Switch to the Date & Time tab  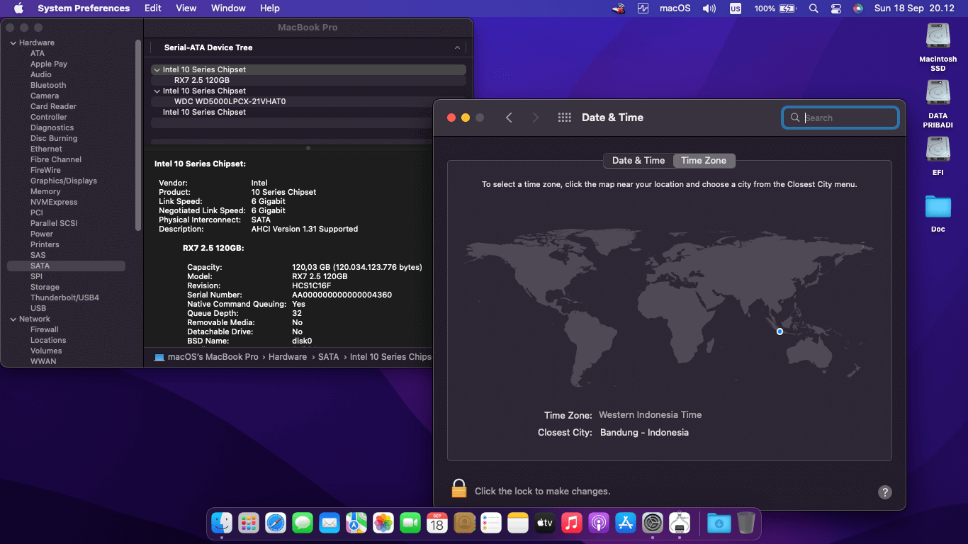point(638,161)
